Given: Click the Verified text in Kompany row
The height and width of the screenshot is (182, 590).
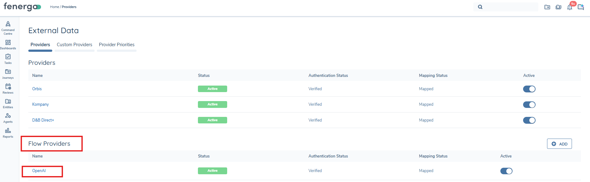Looking at the screenshot, I should 315,104.
